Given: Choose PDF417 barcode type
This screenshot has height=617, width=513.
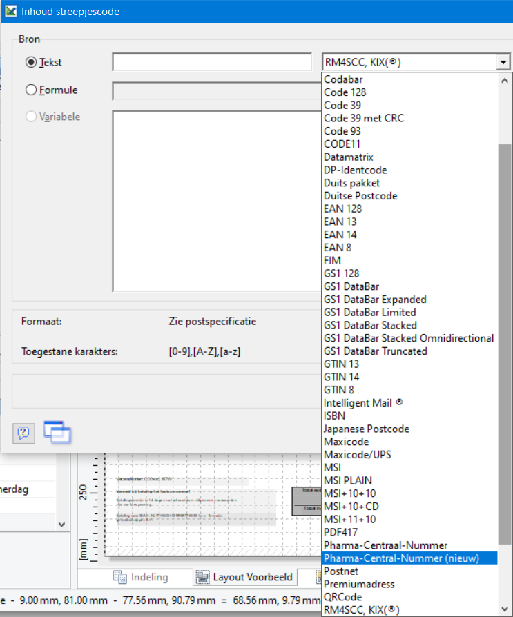Looking at the screenshot, I should [x=341, y=532].
